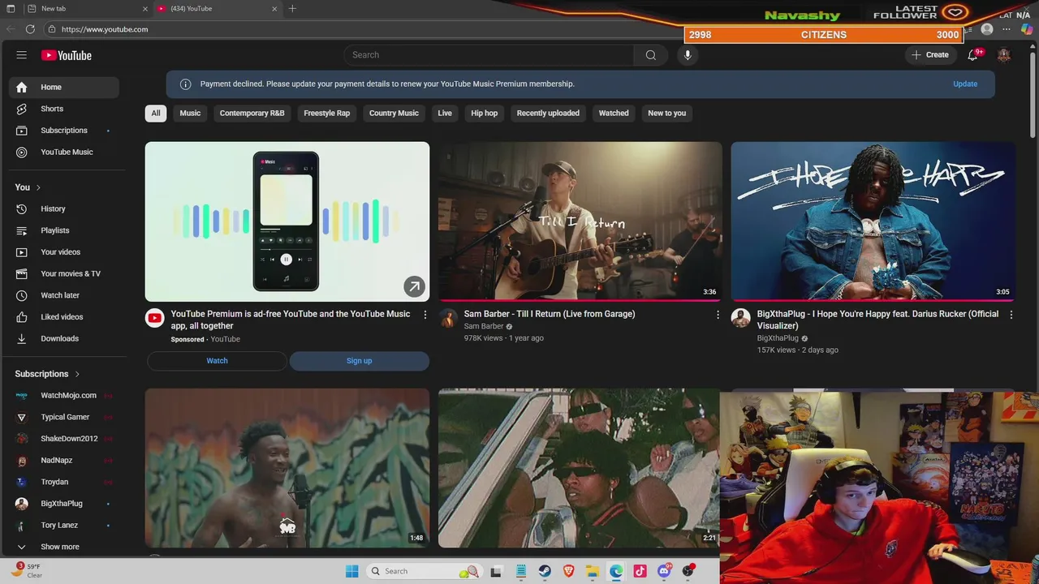The height and width of the screenshot is (584, 1039).
Task: Click the ad external link arrow icon
Action: pyautogui.click(x=414, y=286)
